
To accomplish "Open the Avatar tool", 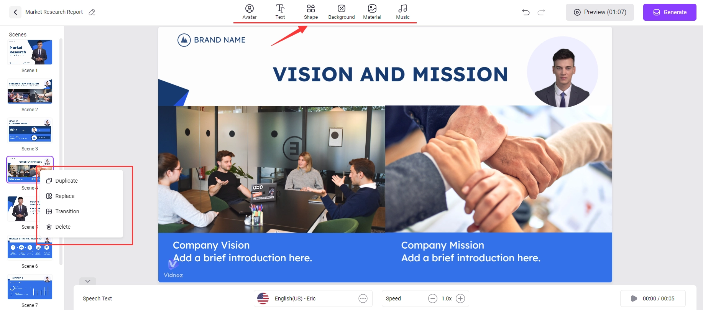I will 249,12.
